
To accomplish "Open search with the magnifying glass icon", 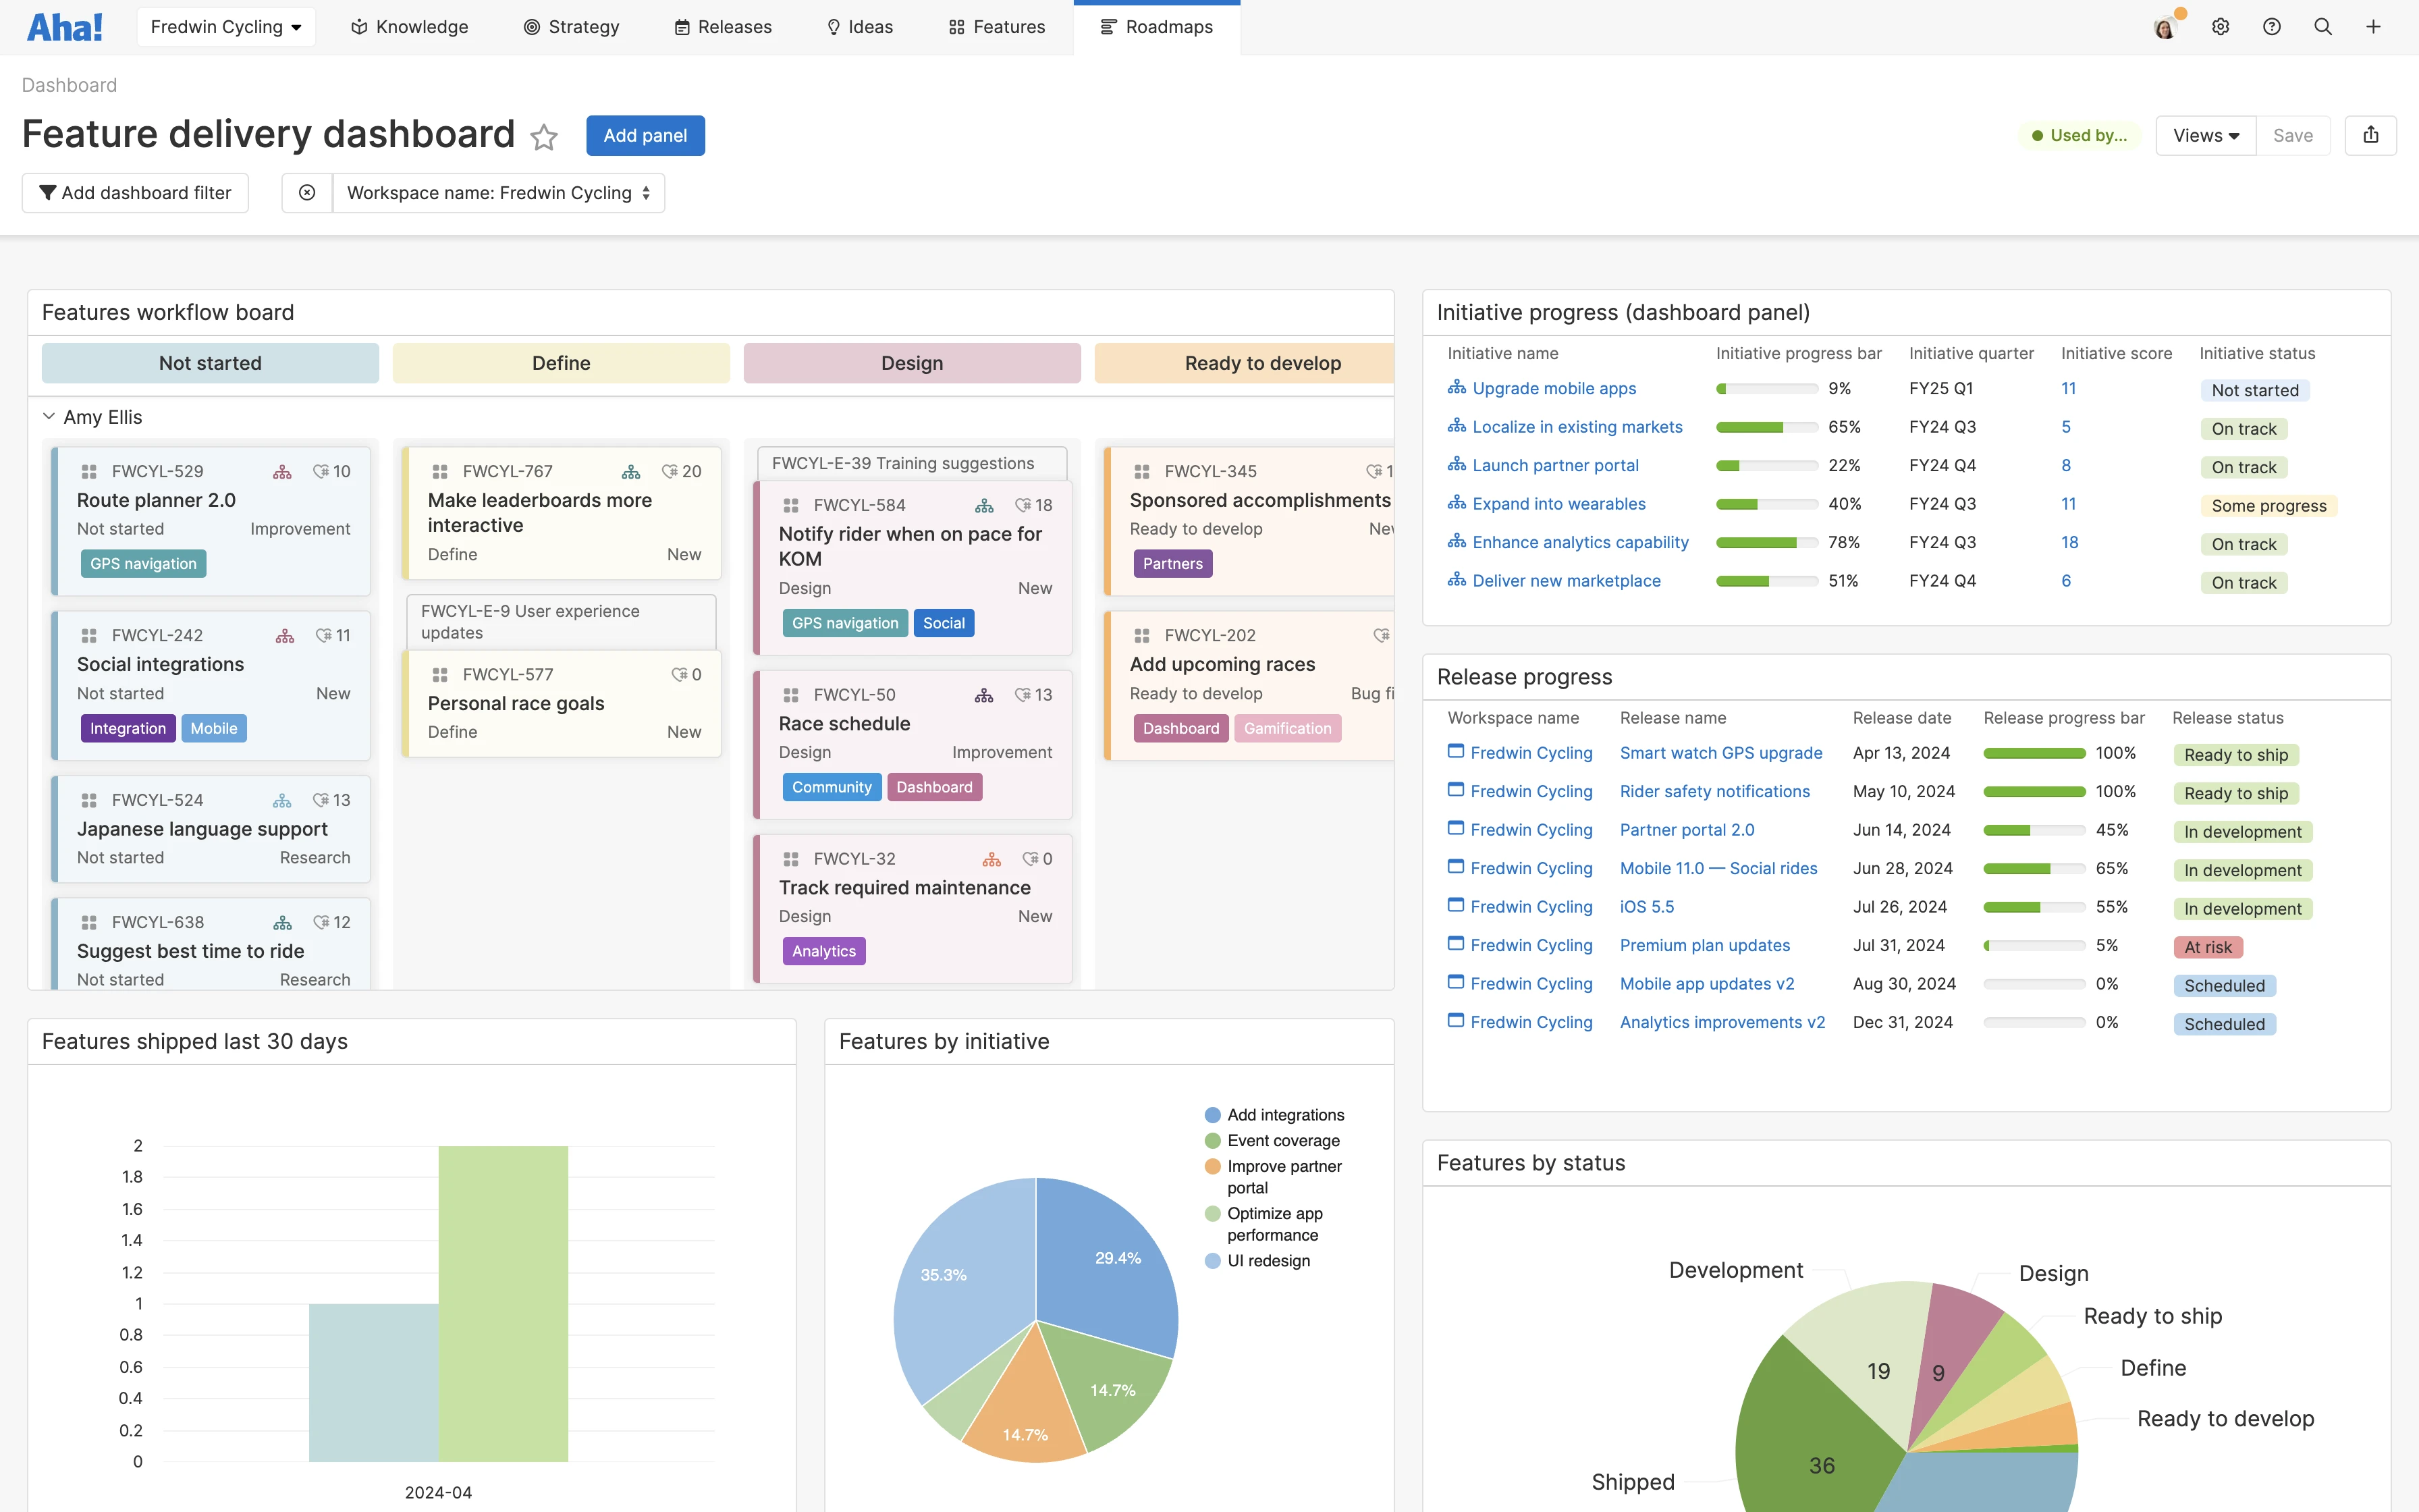I will coord(2323,26).
